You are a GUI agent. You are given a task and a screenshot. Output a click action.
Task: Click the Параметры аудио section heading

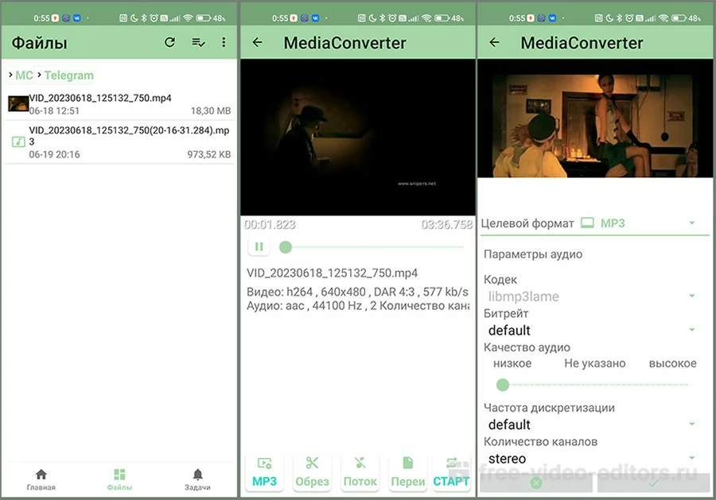coord(533,254)
